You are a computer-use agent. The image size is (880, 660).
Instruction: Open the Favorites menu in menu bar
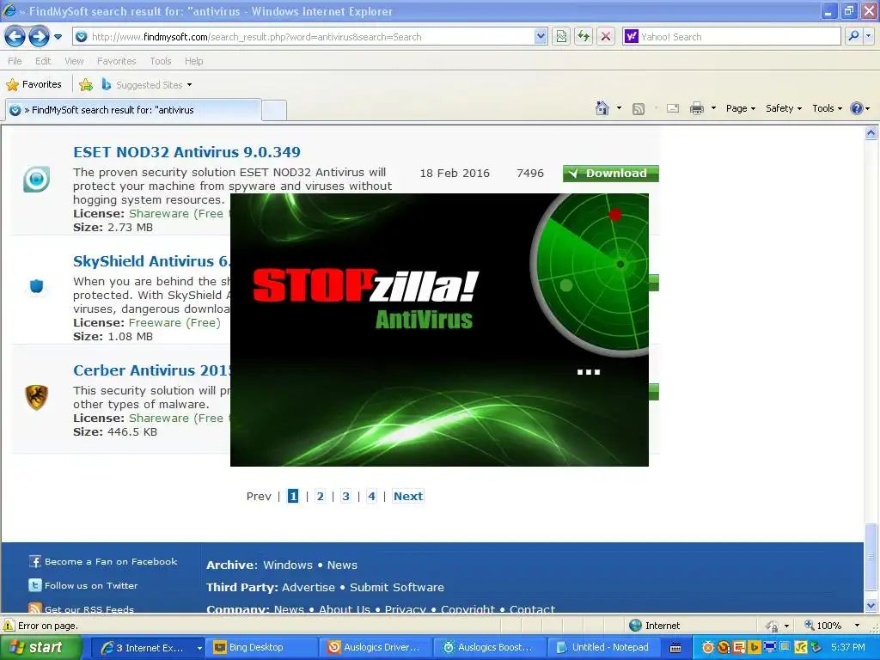click(117, 61)
